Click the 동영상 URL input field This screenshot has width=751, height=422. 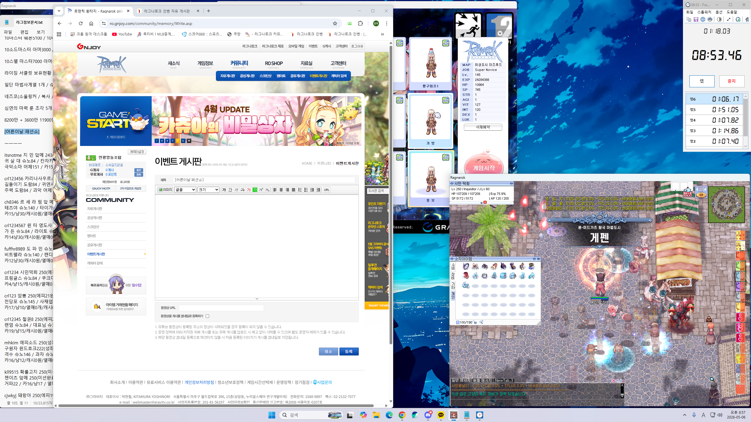(221, 308)
